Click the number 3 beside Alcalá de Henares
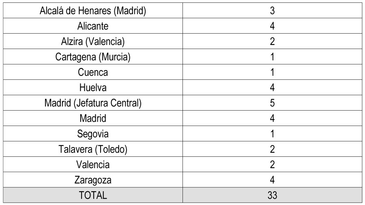The width and height of the screenshot is (365, 205). tap(272, 11)
